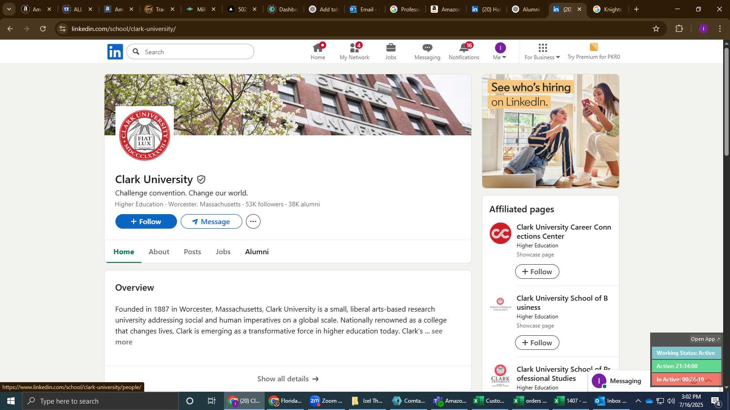The image size is (730, 410).
Task: Click the address bar URL
Action: coord(124,29)
